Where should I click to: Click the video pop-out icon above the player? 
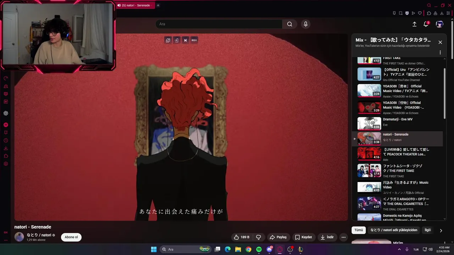[x=168, y=40]
